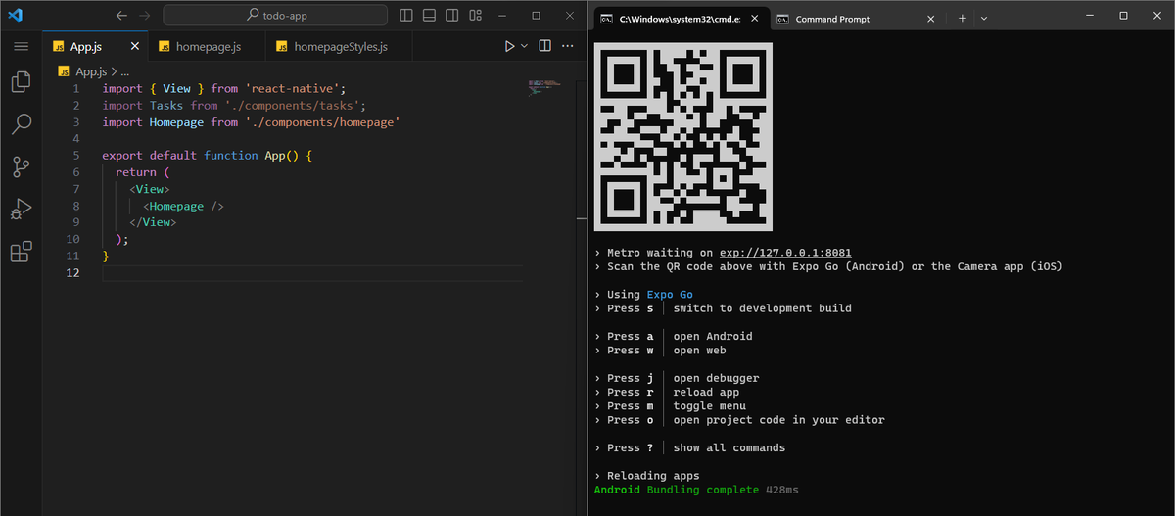Click line number 5 in the gutter
Image resolution: width=1175 pixels, height=516 pixels.
pos(75,155)
